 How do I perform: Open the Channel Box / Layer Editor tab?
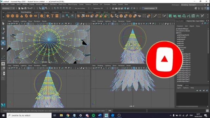195,21
